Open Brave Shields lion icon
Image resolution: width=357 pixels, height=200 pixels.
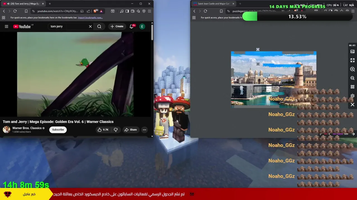click(95, 11)
